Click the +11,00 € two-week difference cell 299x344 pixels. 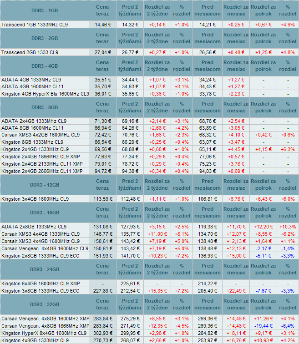pos(157,234)
